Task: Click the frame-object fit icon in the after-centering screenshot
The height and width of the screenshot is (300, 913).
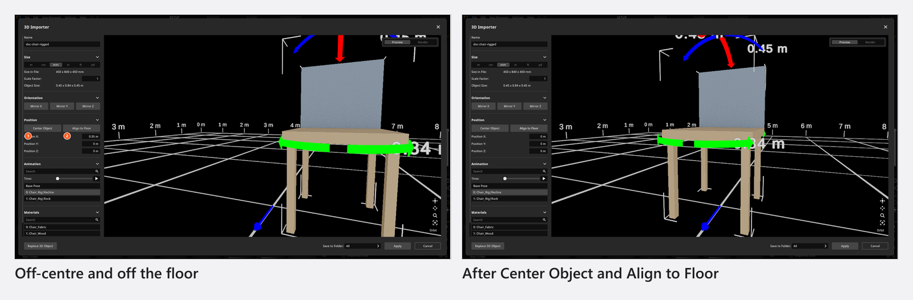Action: [882, 223]
